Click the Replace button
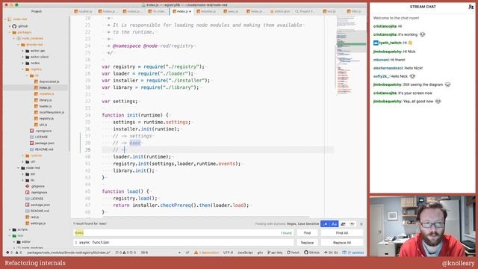Screen dimensions: 478x269 [307, 242]
